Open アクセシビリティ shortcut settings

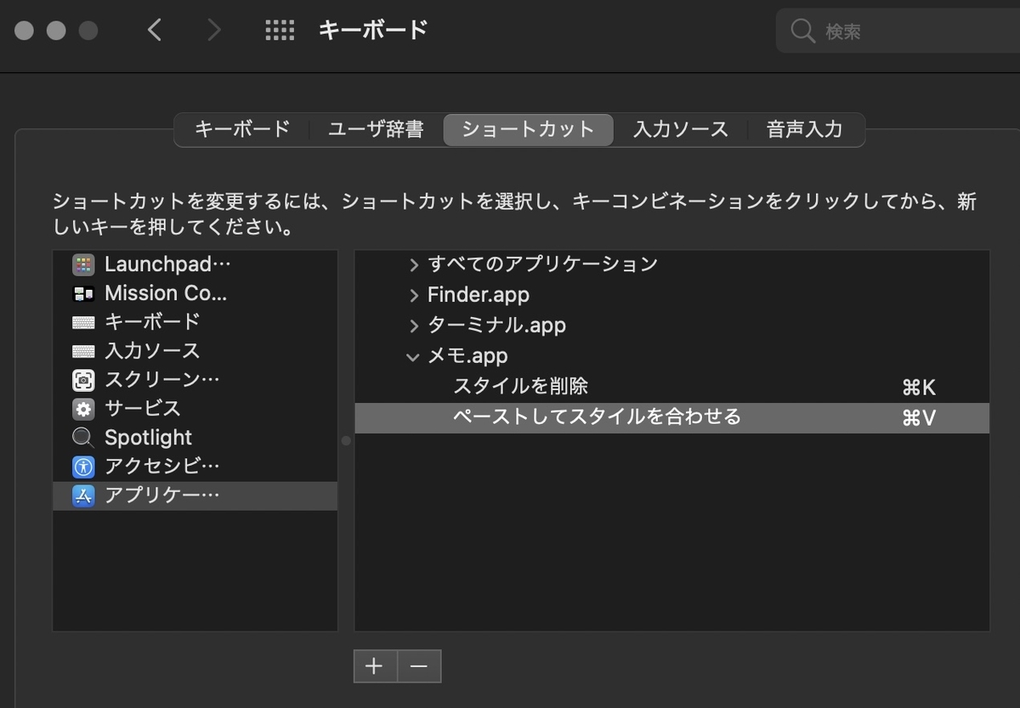coord(161,466)
